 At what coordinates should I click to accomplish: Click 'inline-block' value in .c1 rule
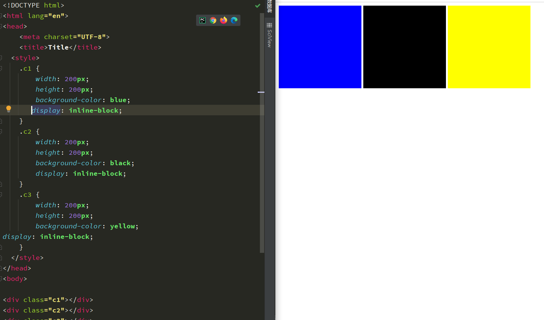click(x=94, y=110)
